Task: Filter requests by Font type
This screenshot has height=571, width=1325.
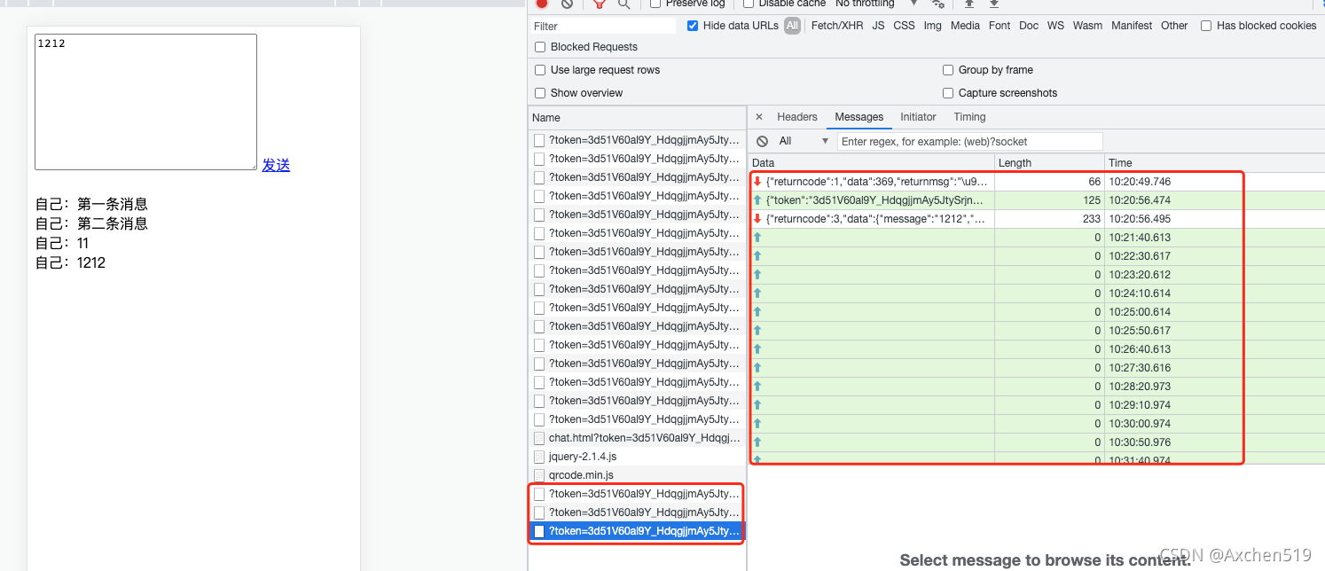Action: pyautogui.click(x=1000, y=26)
